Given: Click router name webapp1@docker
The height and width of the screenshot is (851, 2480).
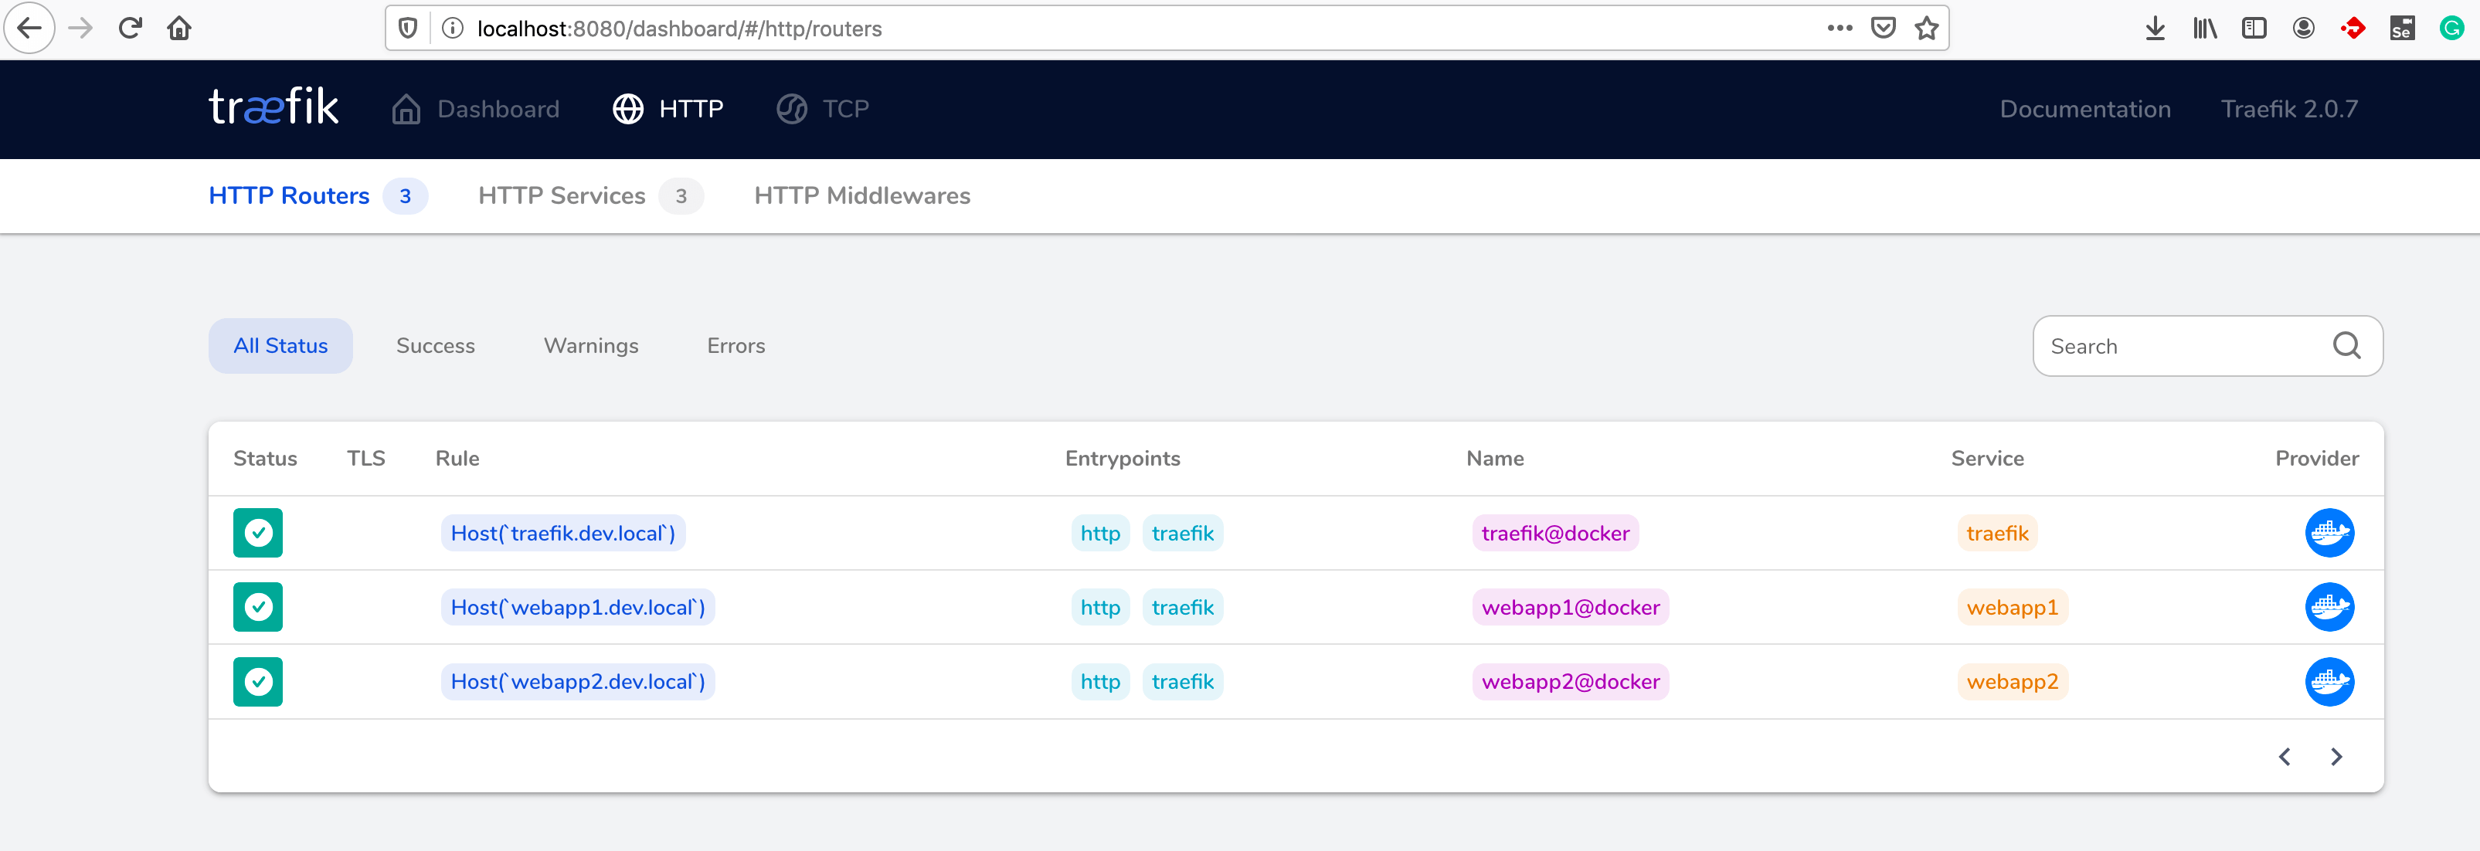Looking at the screenshot, I should click(x=1570, y=608).
